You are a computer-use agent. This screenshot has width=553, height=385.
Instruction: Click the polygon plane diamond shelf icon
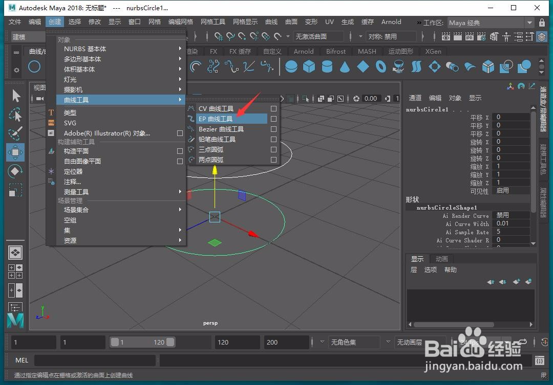click(x=363, y=66)
